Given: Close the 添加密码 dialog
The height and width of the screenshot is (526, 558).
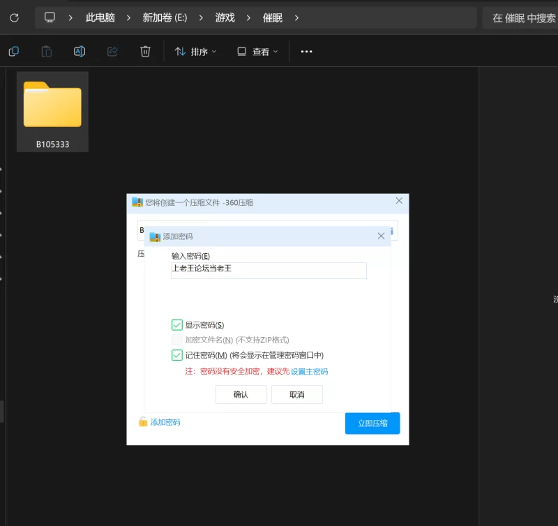Looking at the screenshot, I should tap(381, 236).
